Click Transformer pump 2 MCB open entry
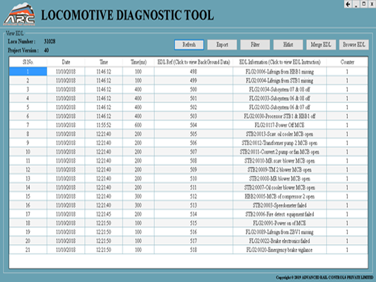Viewport: 376px width, 282px height. coord(280,143)
